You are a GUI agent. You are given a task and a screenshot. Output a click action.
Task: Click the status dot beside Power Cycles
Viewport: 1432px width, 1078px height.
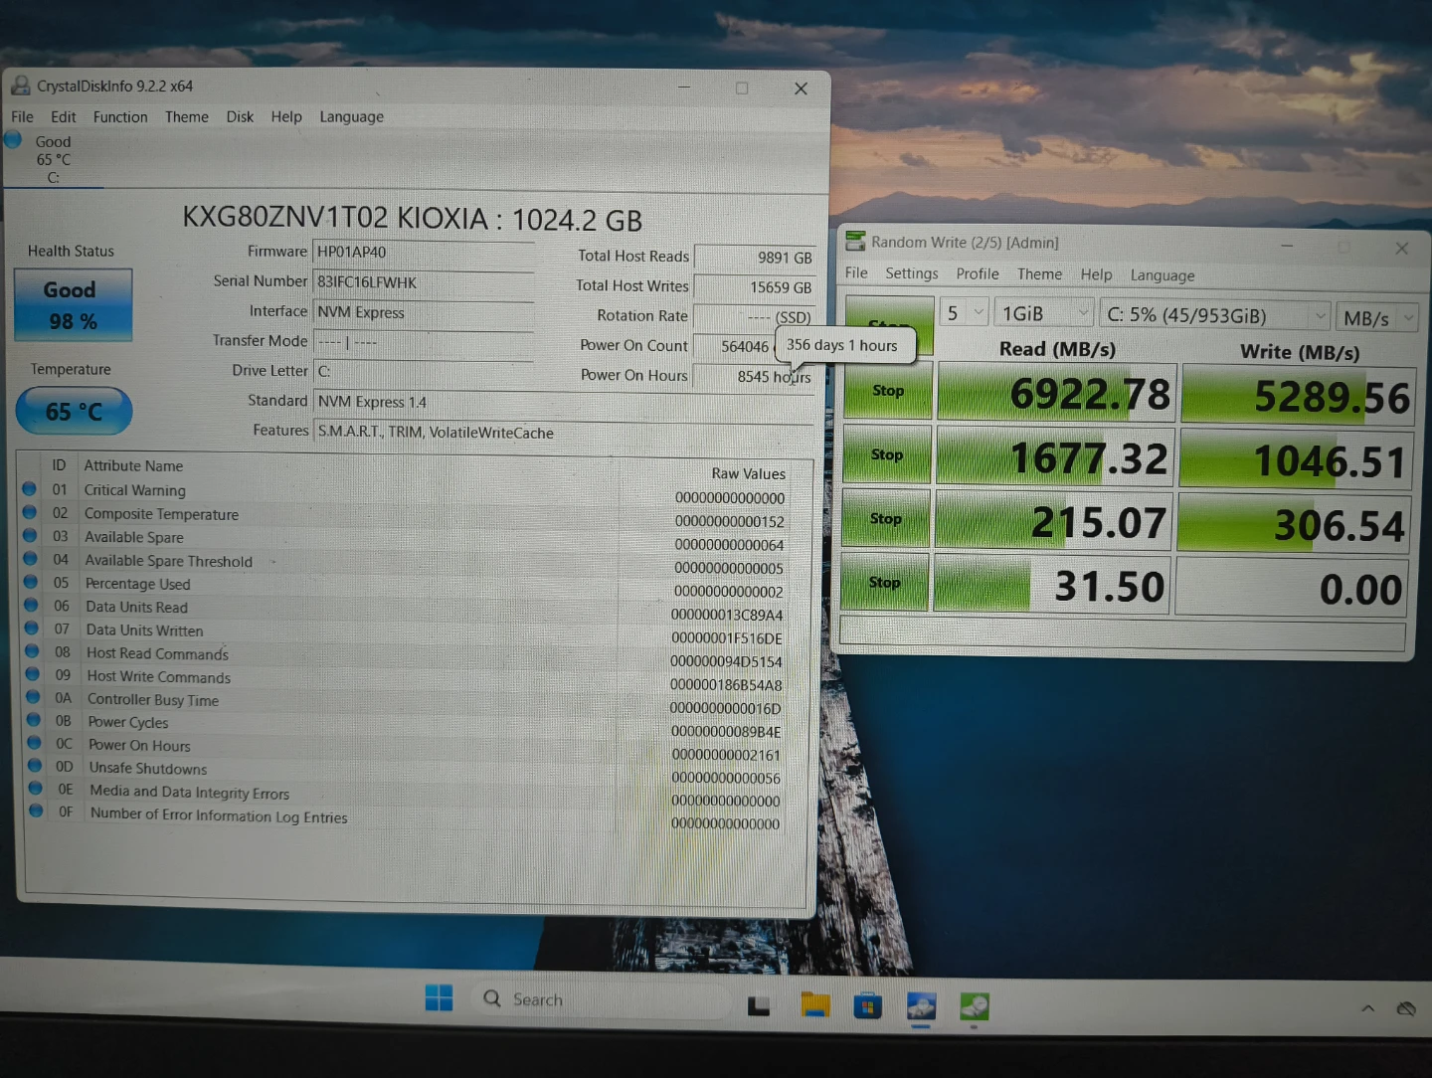[33, 720]
